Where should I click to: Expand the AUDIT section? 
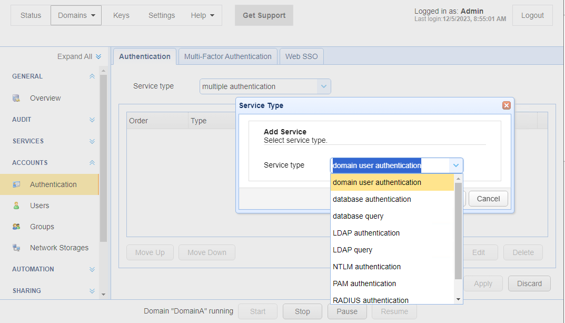[x=92, y=120]
